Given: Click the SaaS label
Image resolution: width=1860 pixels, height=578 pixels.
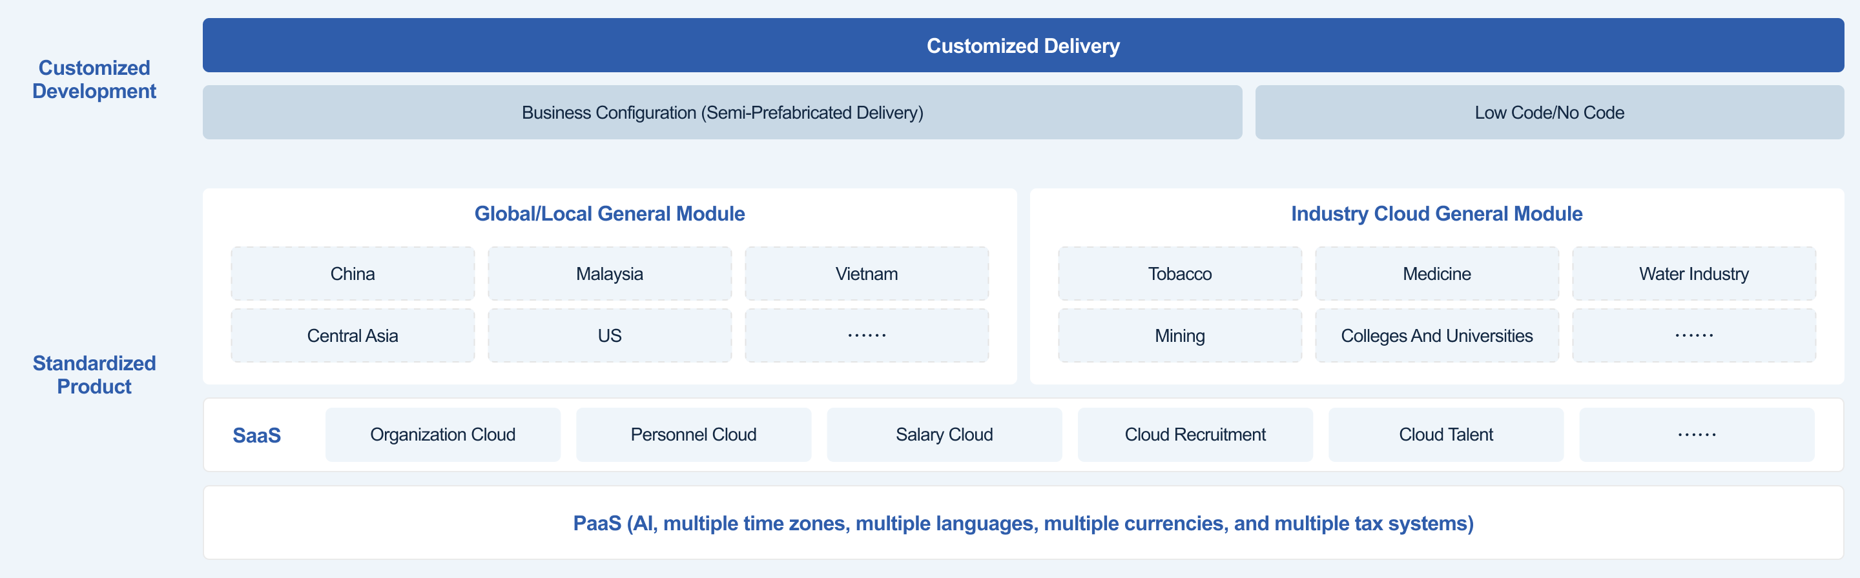Looking at the screenshot, I should [x=256, y=435].
